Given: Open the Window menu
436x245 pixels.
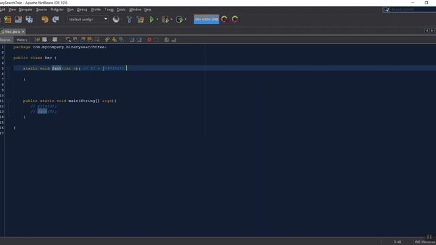Looking at the screenshot, I should (135, 10).
